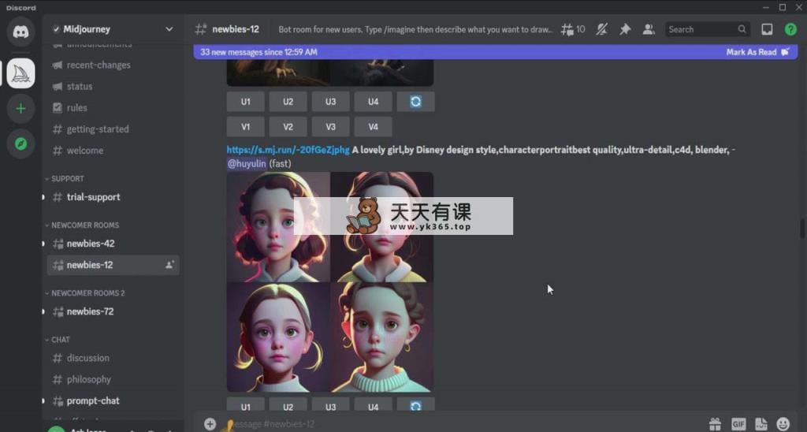Click the lower re-roll icon under girl images

click(415, 406)
